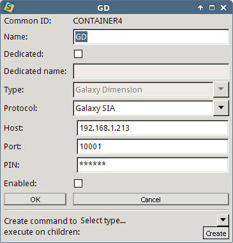Image resolution: width=233 pixels, height=243 pixels.
Task: Click the PIN password field
Action: 153,165
